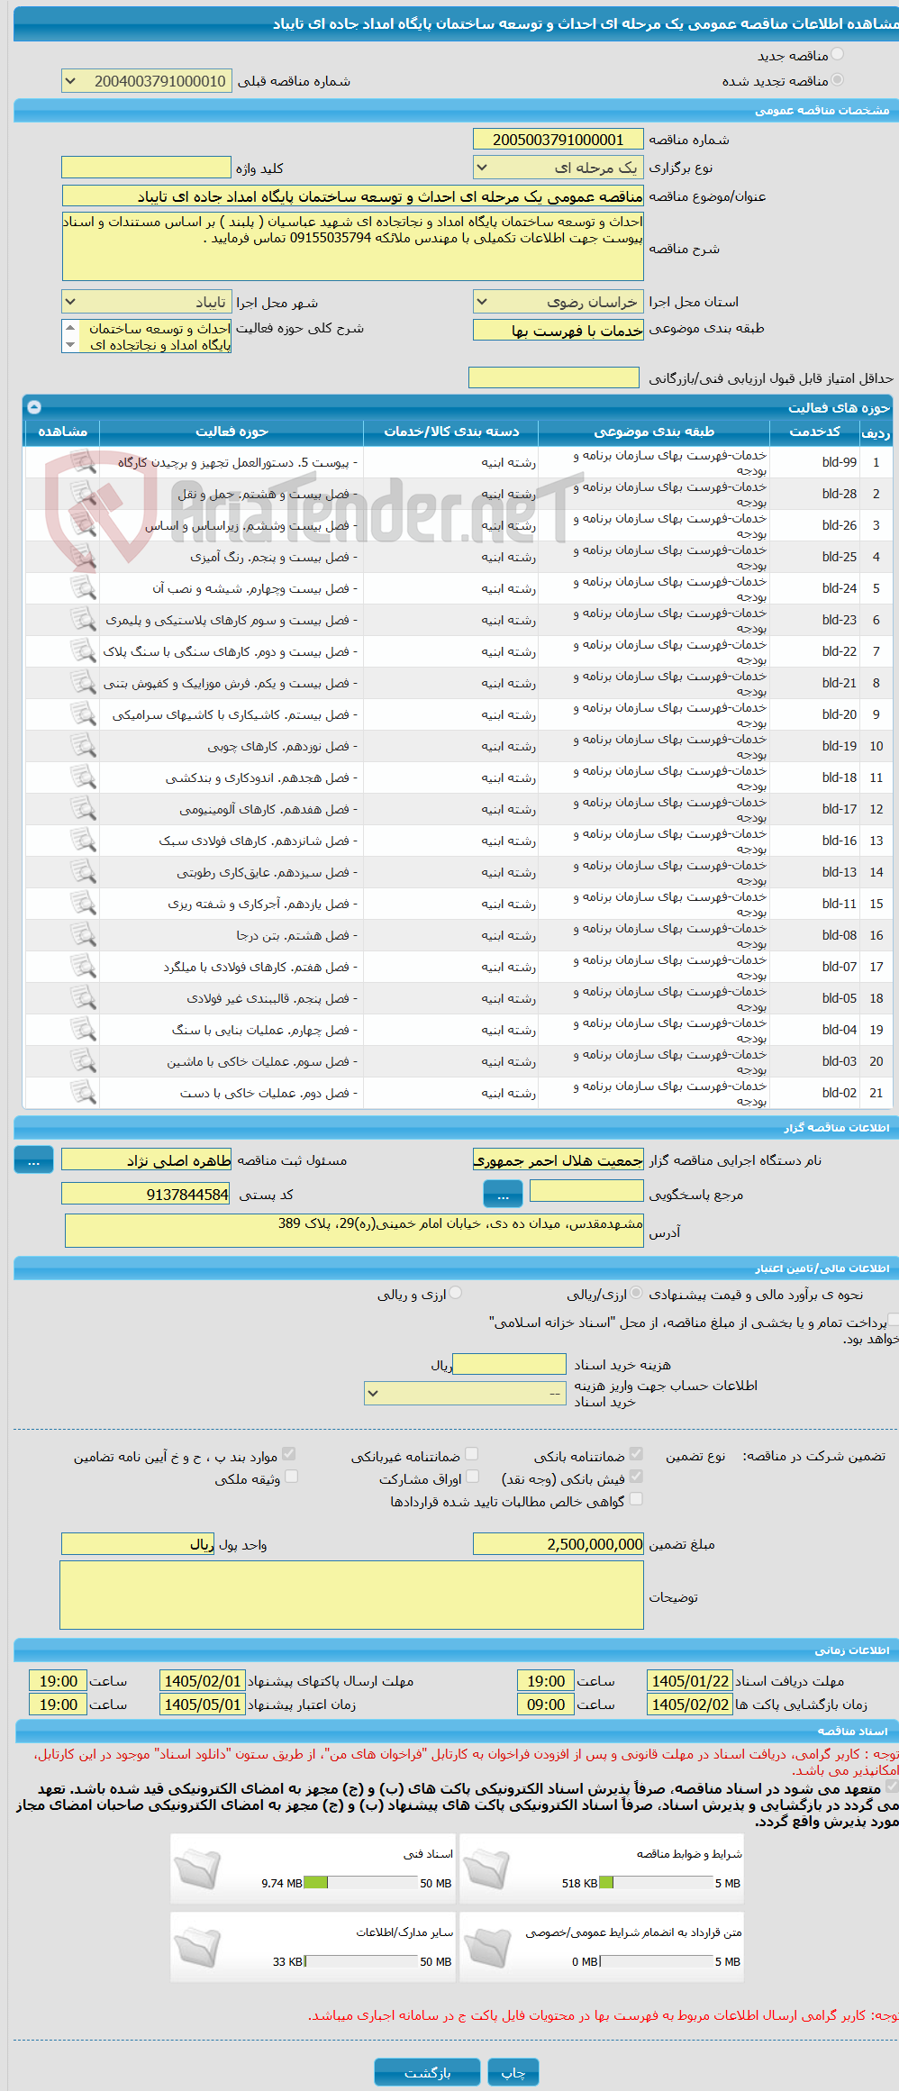Open view icon for row bld-26

tap(83, 525)
